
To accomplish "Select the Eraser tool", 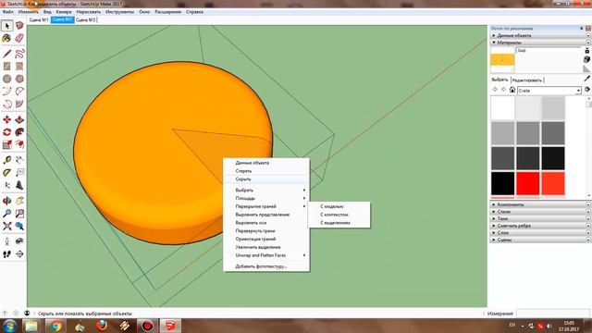I will pyautogui.click(x=19, y=38).
